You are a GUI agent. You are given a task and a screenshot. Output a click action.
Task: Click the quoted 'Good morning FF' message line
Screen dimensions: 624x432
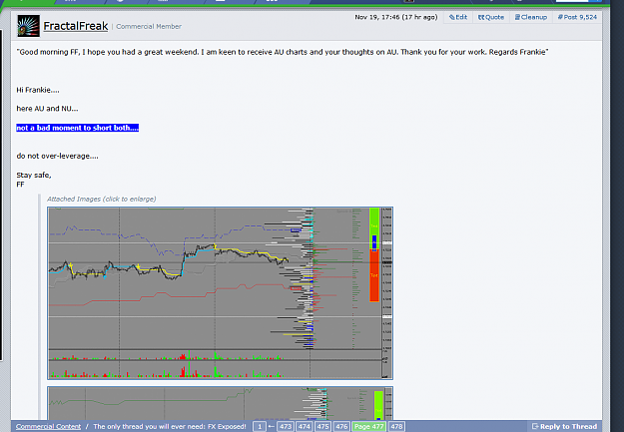(x=283, y=52)
